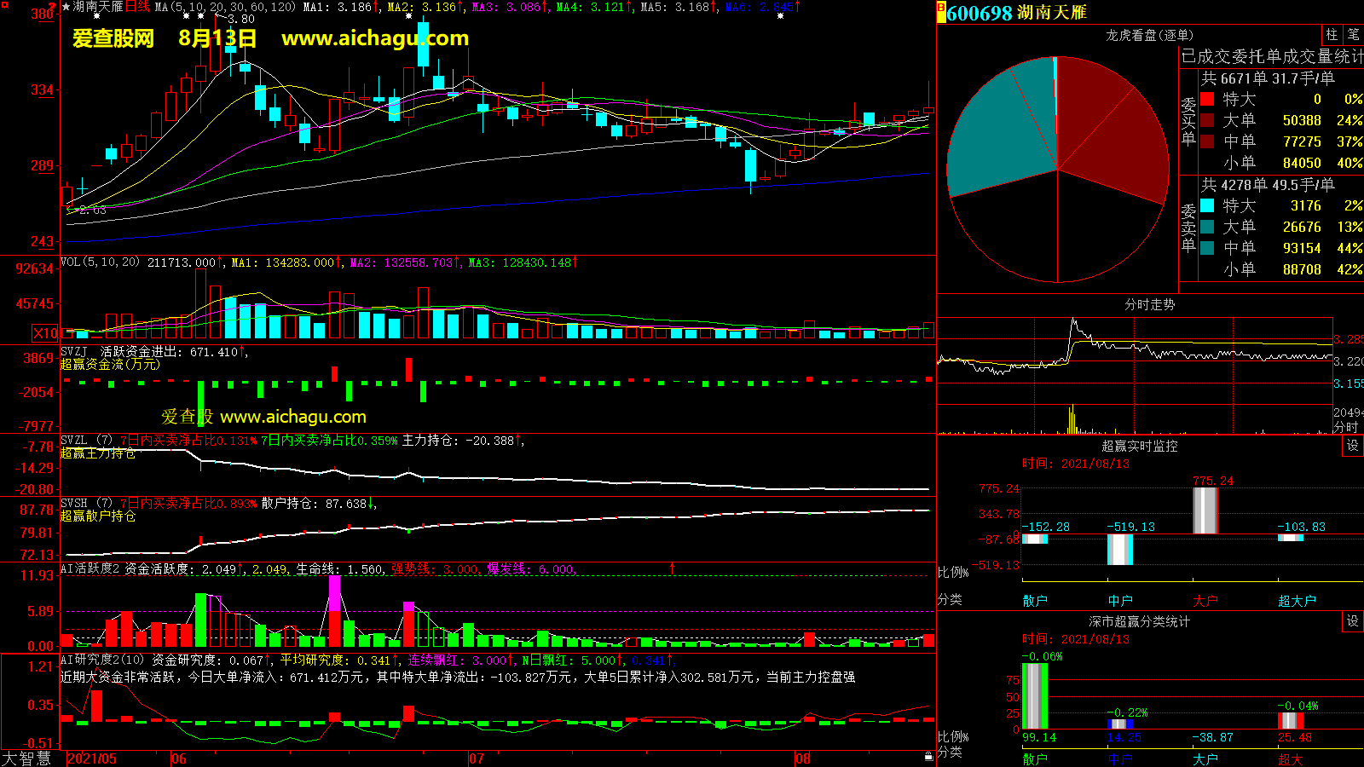Click the X10 volume scale icon

(45, 333)
